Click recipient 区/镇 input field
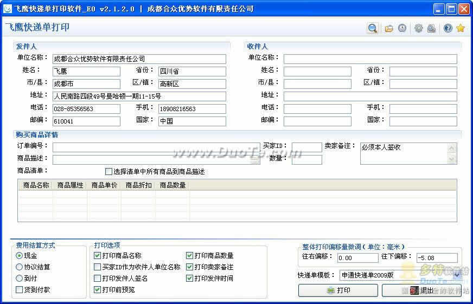 pos(423,84)
